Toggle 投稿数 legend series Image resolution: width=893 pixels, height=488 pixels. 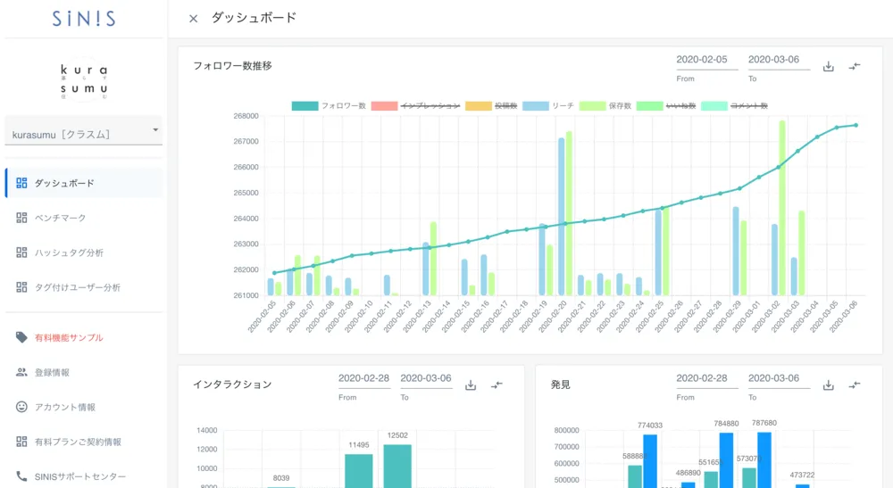pyautogui.click(x=491, y=106)
